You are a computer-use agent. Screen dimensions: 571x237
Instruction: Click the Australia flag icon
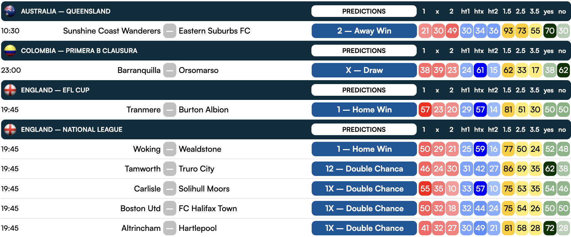(x=10, y=11)
